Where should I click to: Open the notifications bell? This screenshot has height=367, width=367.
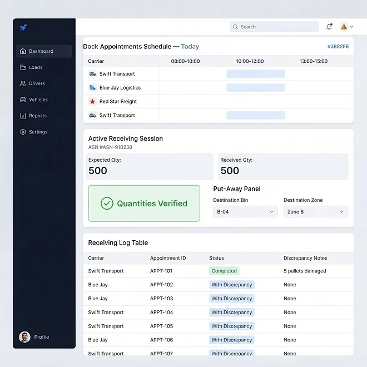329,27
